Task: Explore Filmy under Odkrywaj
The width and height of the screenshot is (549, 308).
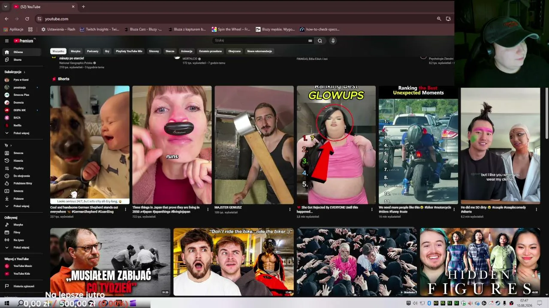Action: click(x=21, y=232)
